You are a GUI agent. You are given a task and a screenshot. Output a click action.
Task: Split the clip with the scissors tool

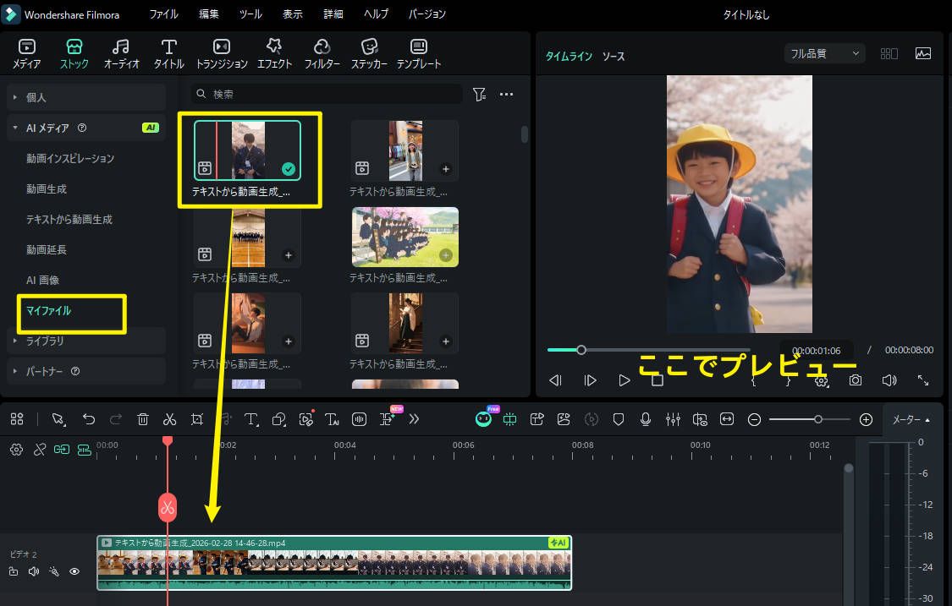[169, 418]
